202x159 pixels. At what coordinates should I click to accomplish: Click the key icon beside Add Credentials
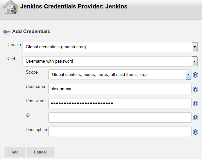click(7, 31)
